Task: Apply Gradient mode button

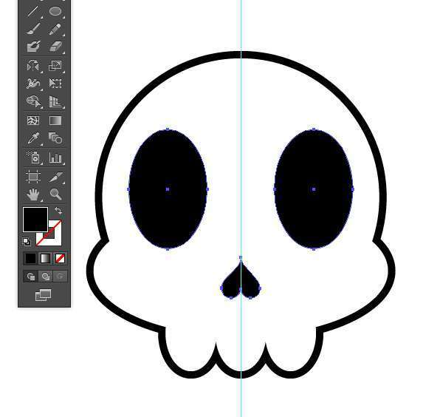Action: (45, 259)
